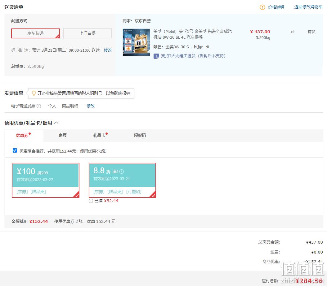This screenshot has height=286, width=327.
Task: Click 修改 next to delivery time
Action: [108, 50]
